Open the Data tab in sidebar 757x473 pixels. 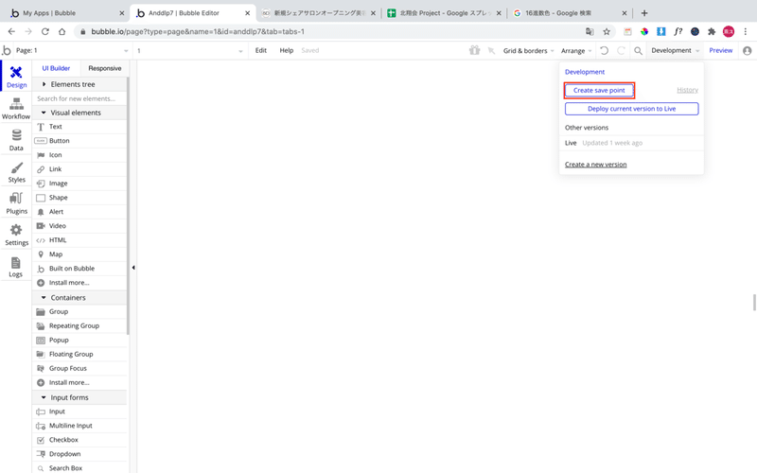tap(16, 140)
